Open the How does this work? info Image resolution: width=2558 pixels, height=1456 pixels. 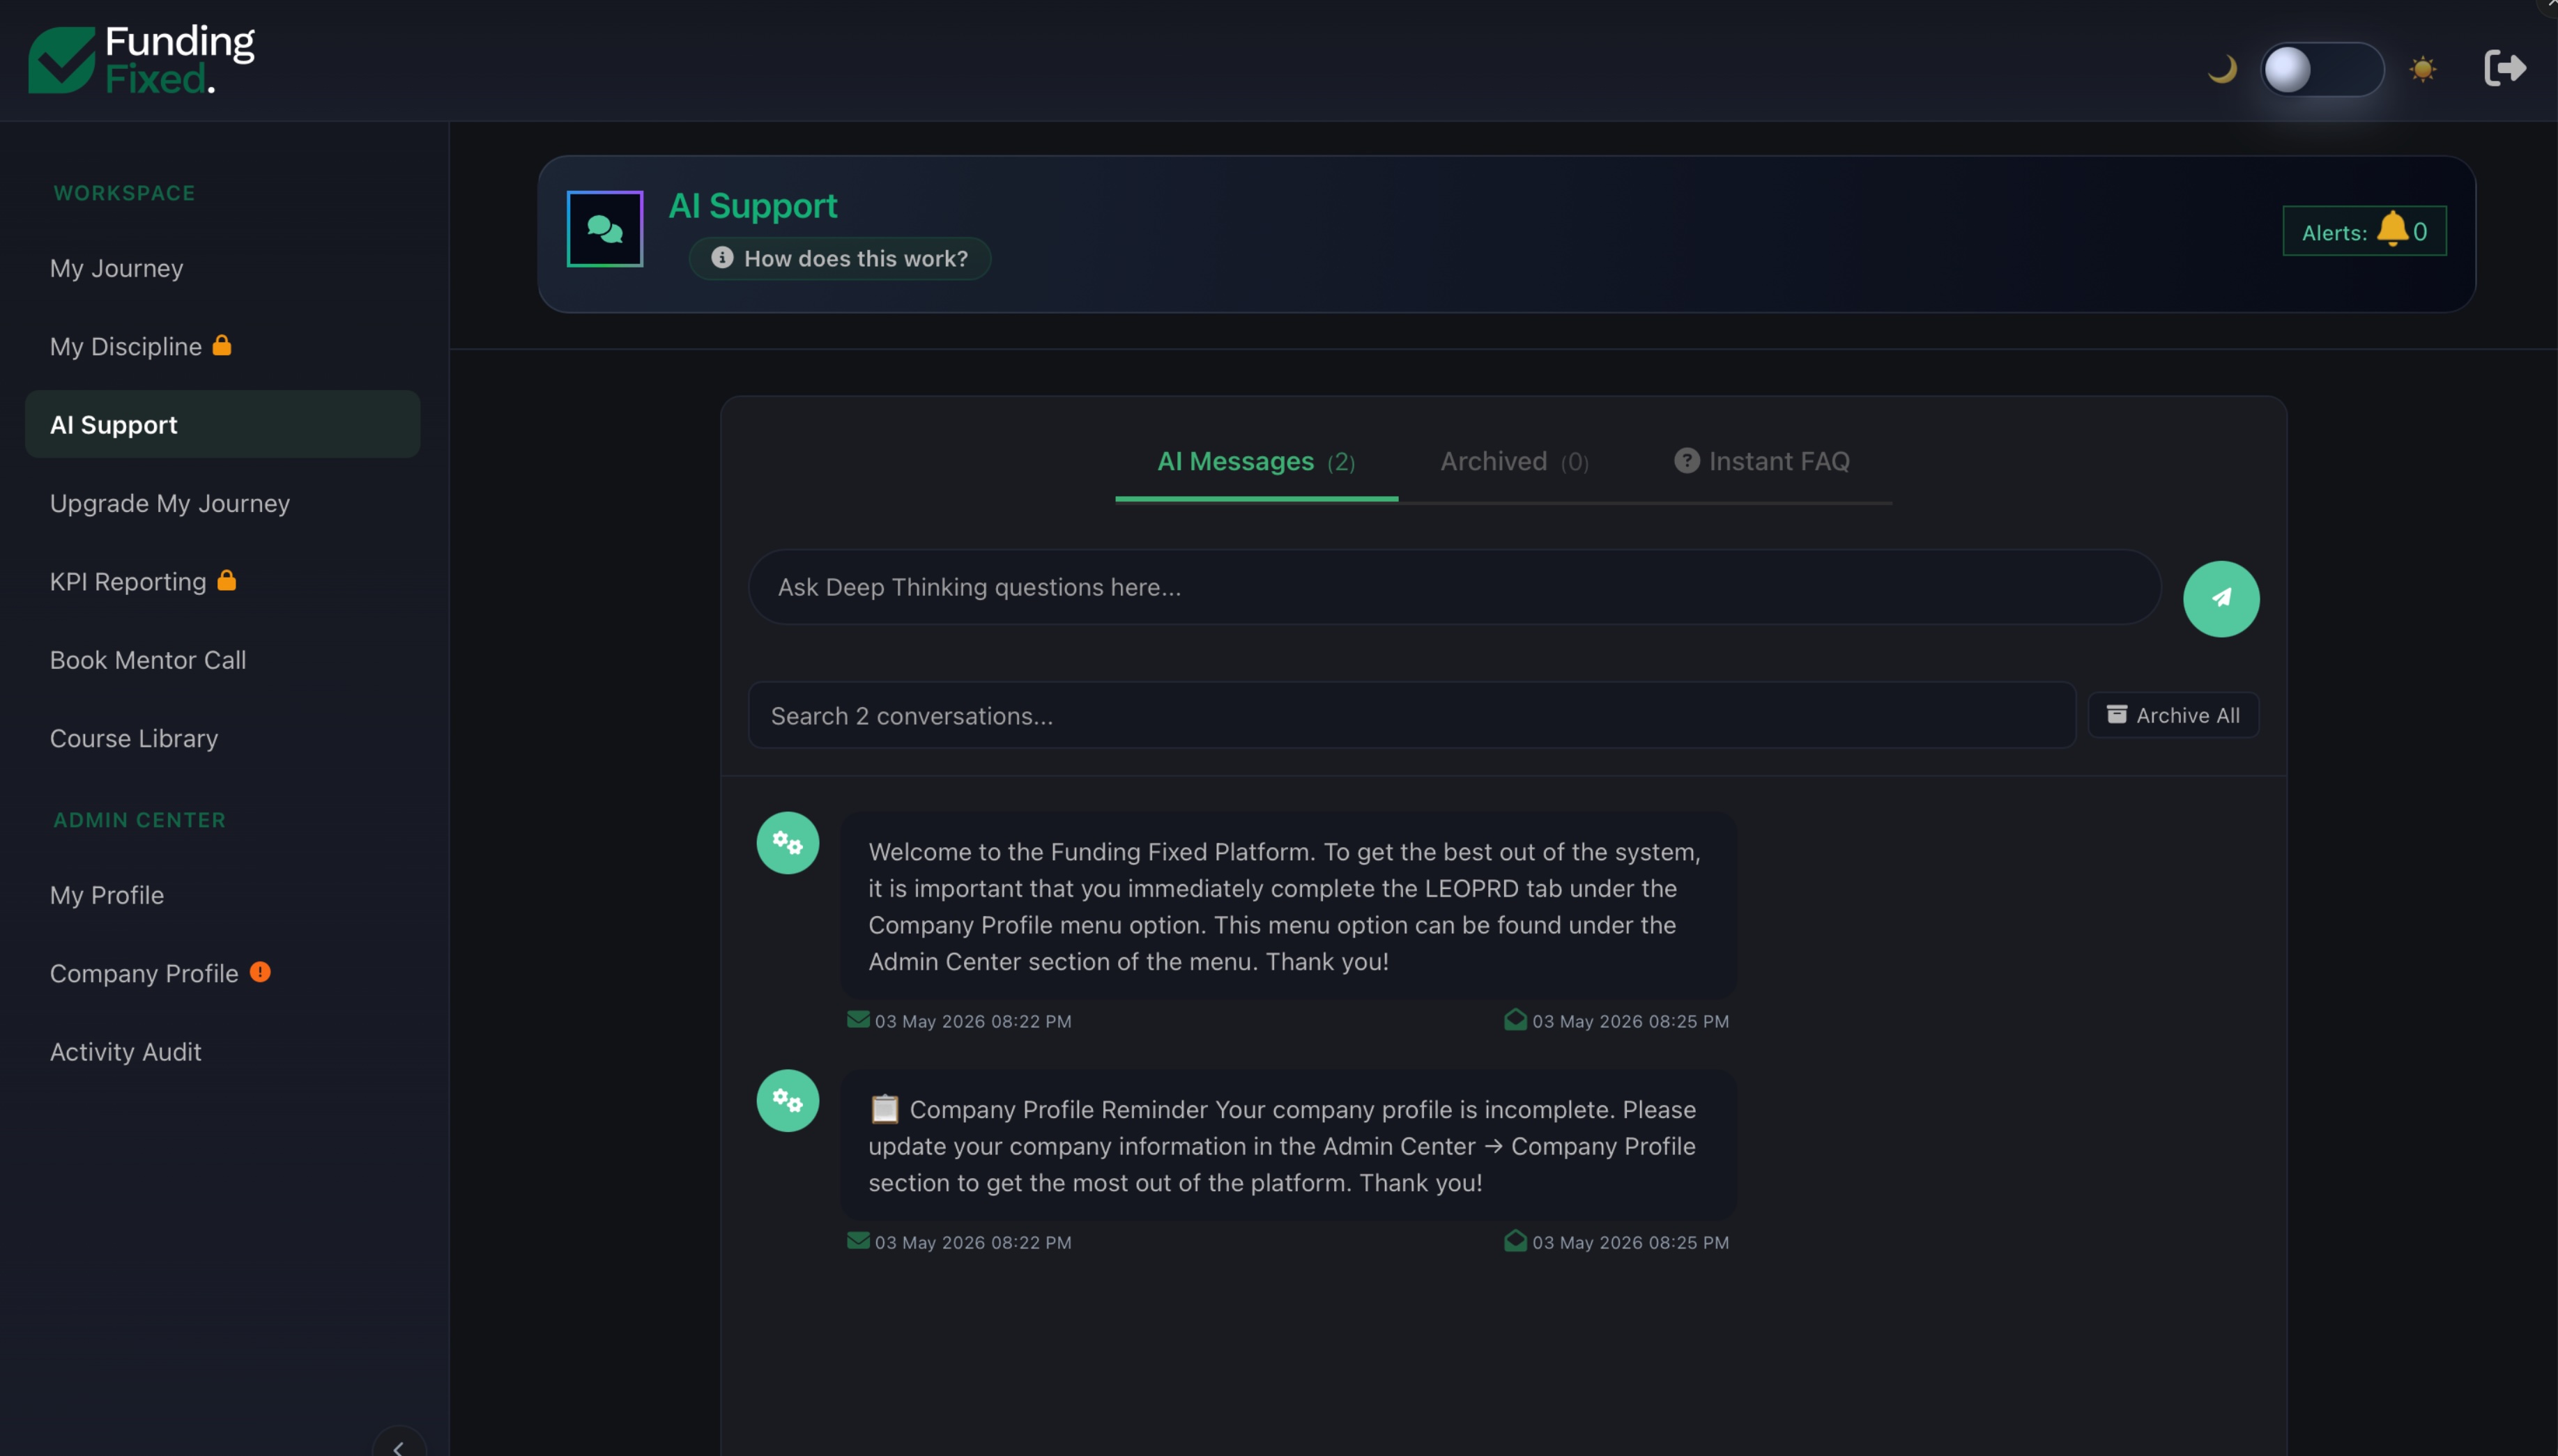pos(841,258)
